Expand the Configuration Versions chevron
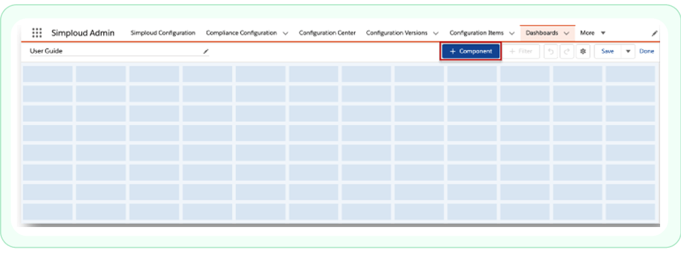This screenshot has height=254, width=681. coord(436,33)
